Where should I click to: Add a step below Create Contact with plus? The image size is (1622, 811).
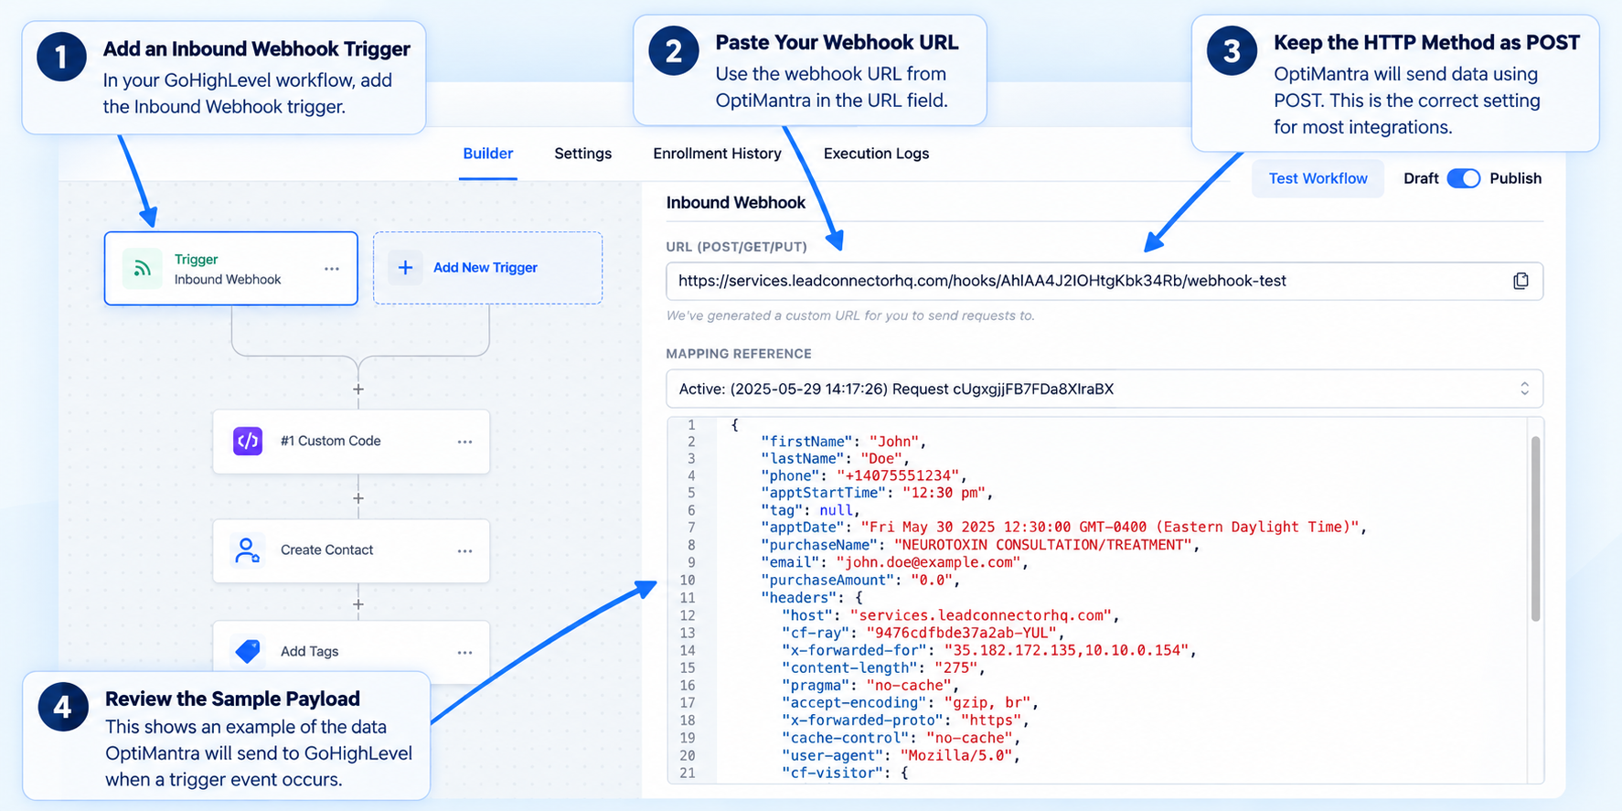pos(358,604)
